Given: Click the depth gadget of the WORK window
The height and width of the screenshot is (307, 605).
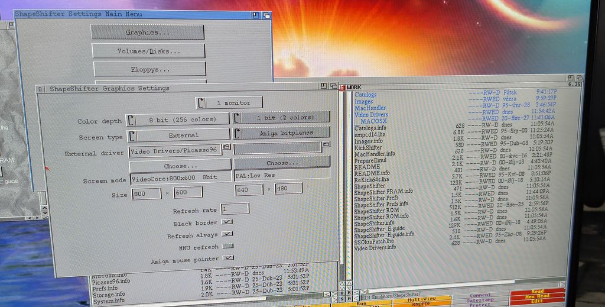Looking at the screenshot, I should 578,77.
